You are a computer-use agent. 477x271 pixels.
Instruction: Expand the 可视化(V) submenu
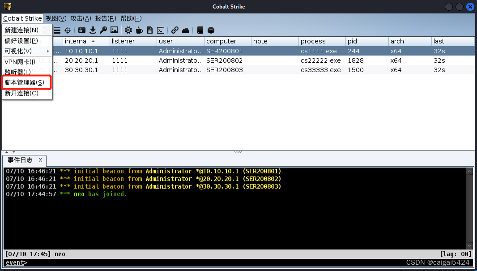pyautogui.click(x=27, y=51)
